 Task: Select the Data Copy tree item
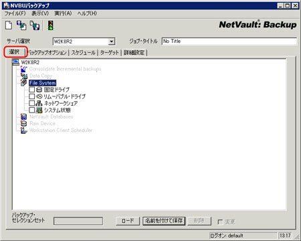click(41, 76)
